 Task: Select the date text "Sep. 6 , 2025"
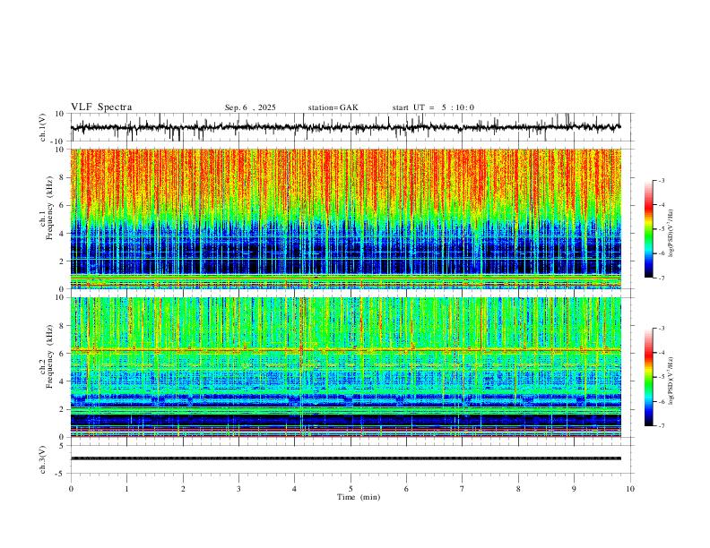point(250,107)
